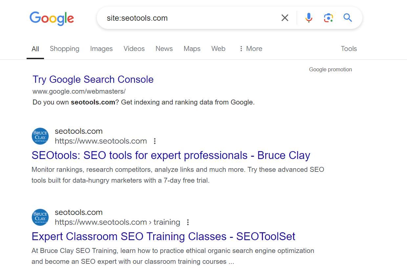Click the Bruce Clay favicon of the training result

[40, 217]
